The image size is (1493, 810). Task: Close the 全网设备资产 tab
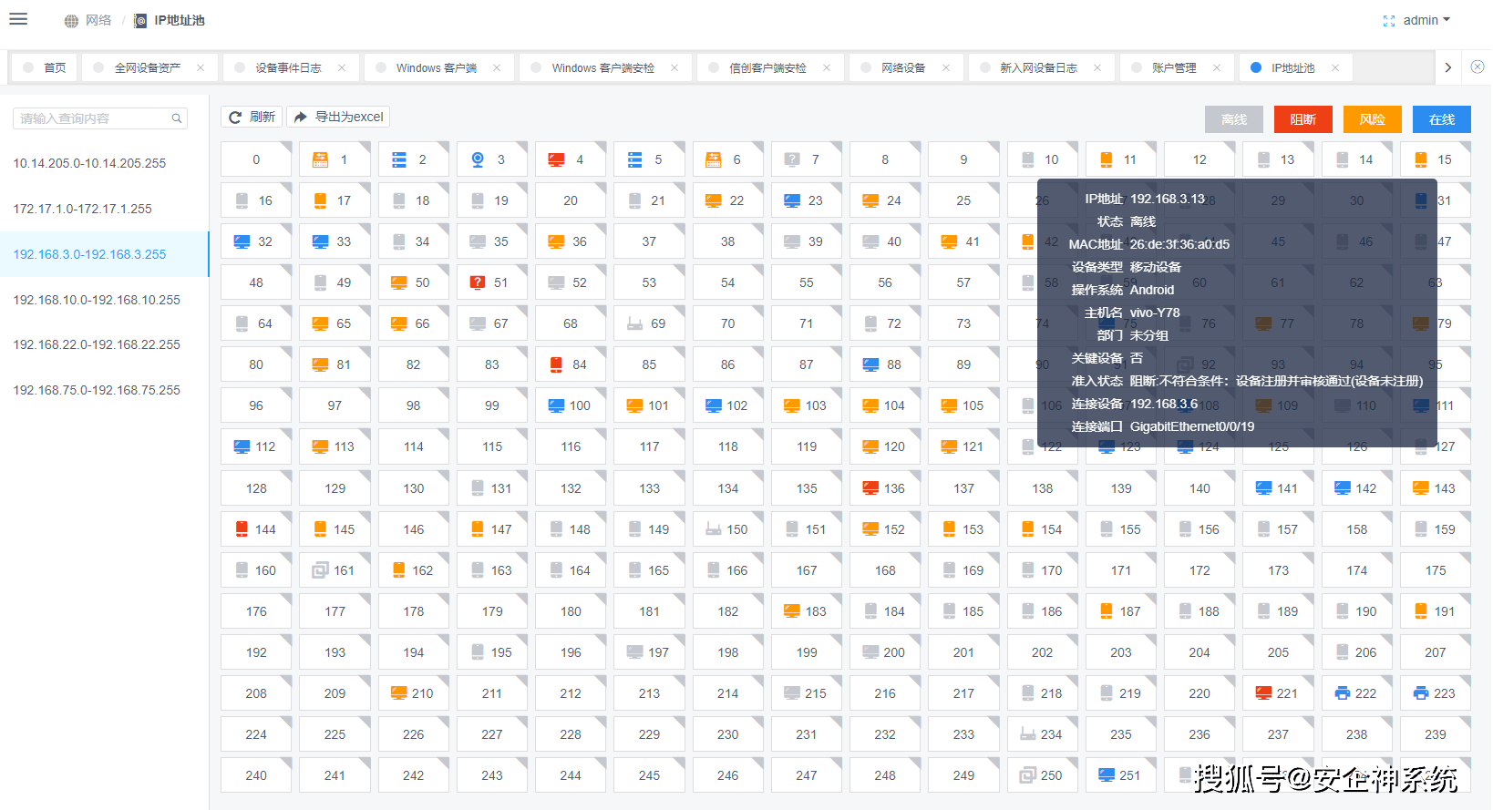[x=201, y=67]
